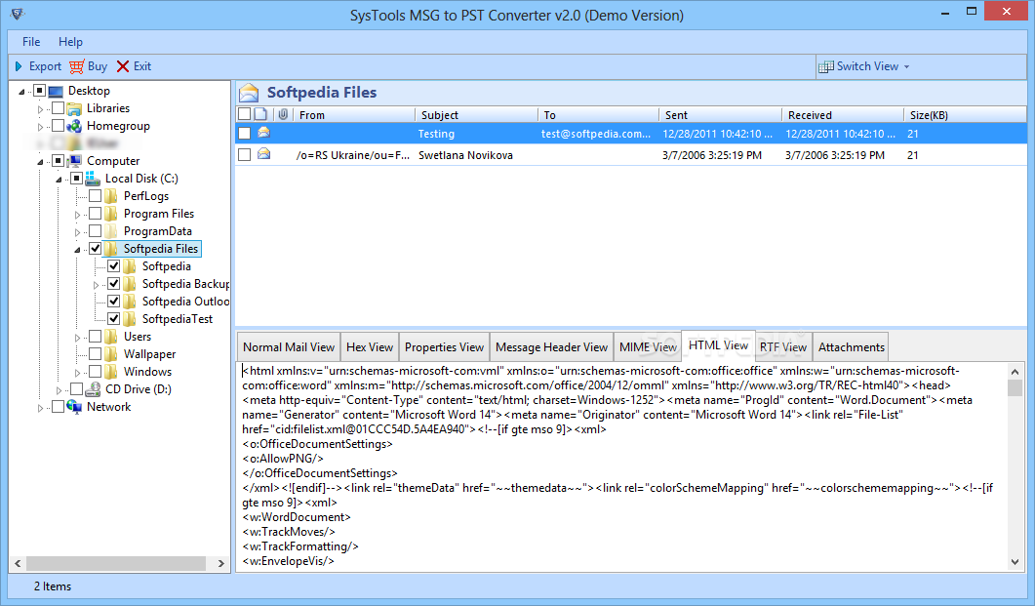The width and height of the screenshot is (1035, 606).
Task: Click the Local Disk (C:) drive icon
Action: click(93, 179)
